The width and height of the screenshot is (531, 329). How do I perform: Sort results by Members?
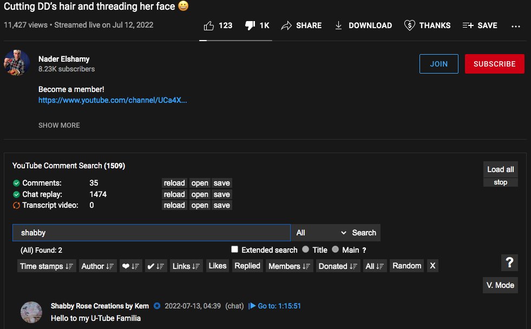click(289, 266)
